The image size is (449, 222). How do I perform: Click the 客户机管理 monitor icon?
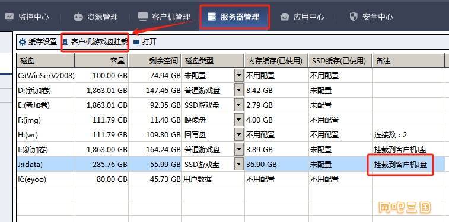[x=142, y=17]
